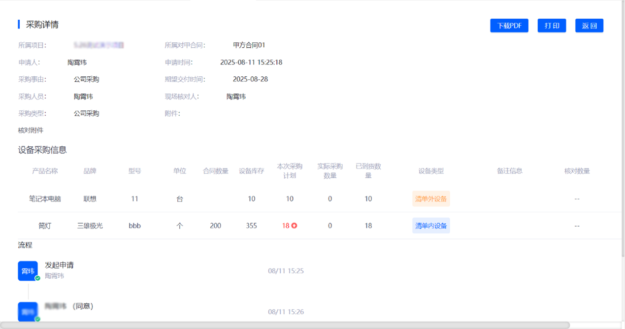Screen dimensions: 625x329
Task: Click the 发起申请 step title
Action: (x=59, y=265)
